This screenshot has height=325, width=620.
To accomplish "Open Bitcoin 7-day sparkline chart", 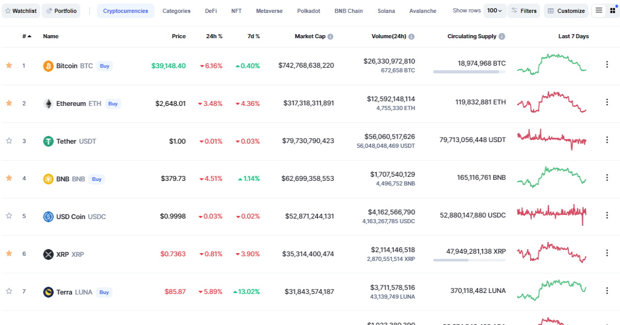I will click(552, 64).
